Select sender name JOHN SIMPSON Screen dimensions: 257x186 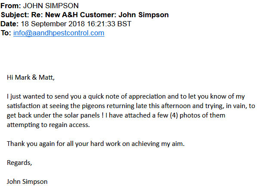[x=51, y=6]
